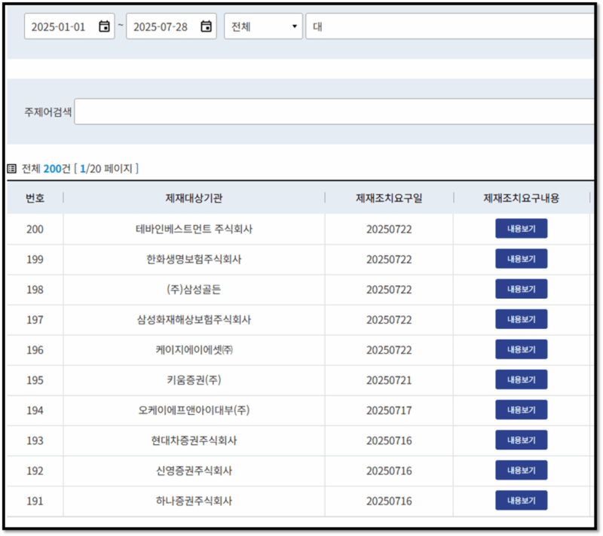
Task: Open the start date calendar picker icon
Action: [104, 26]
